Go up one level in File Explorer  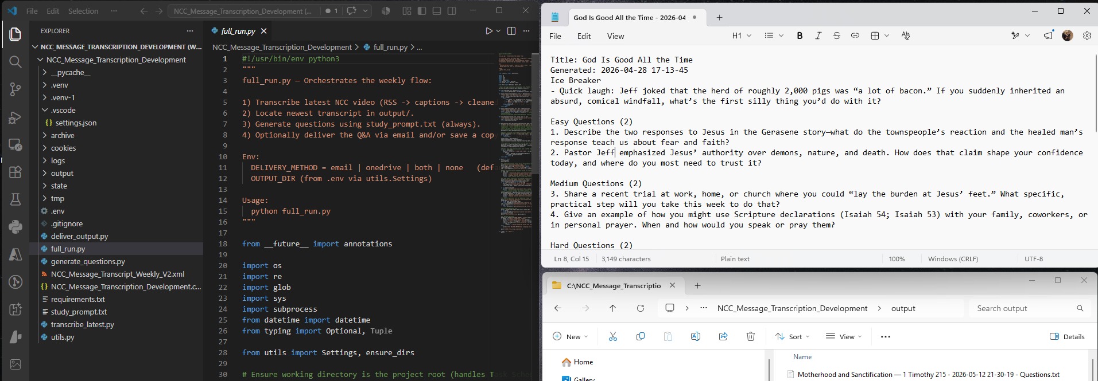click(x=613, y=308)
